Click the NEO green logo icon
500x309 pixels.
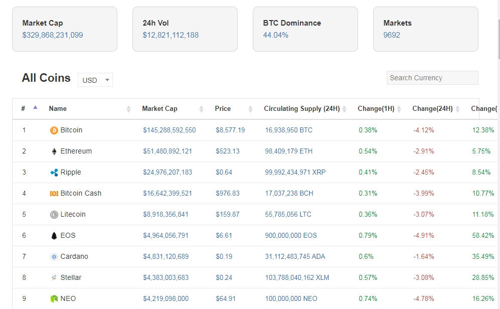point(54,299)
